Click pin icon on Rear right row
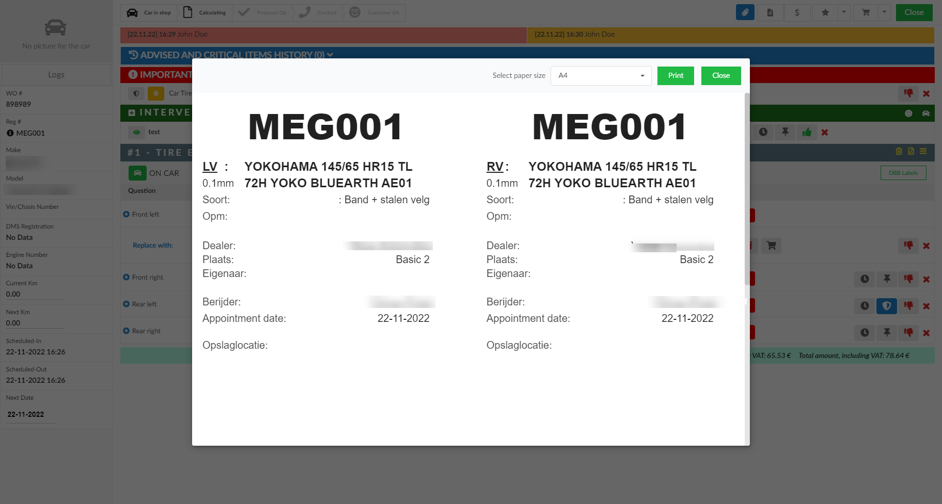 887,333
